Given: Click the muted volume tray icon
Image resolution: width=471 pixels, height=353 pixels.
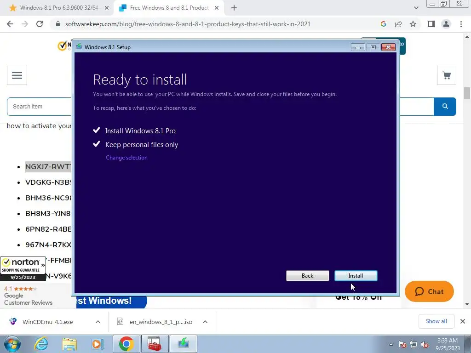Looking at the screenshot, I should (x=425, y=345).
